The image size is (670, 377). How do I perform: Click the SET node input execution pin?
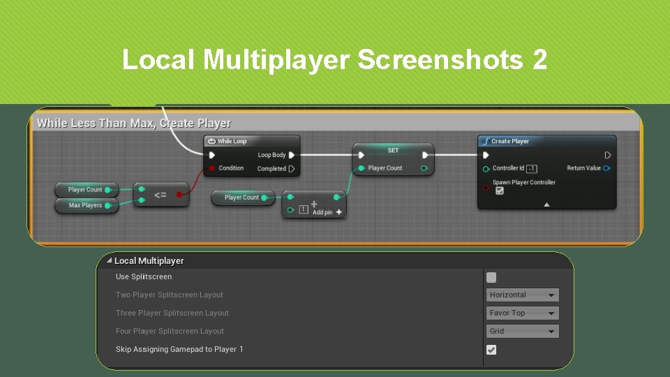click(x=362, y=155)
